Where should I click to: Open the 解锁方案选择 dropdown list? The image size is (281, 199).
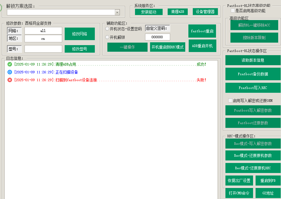[117, 11]
